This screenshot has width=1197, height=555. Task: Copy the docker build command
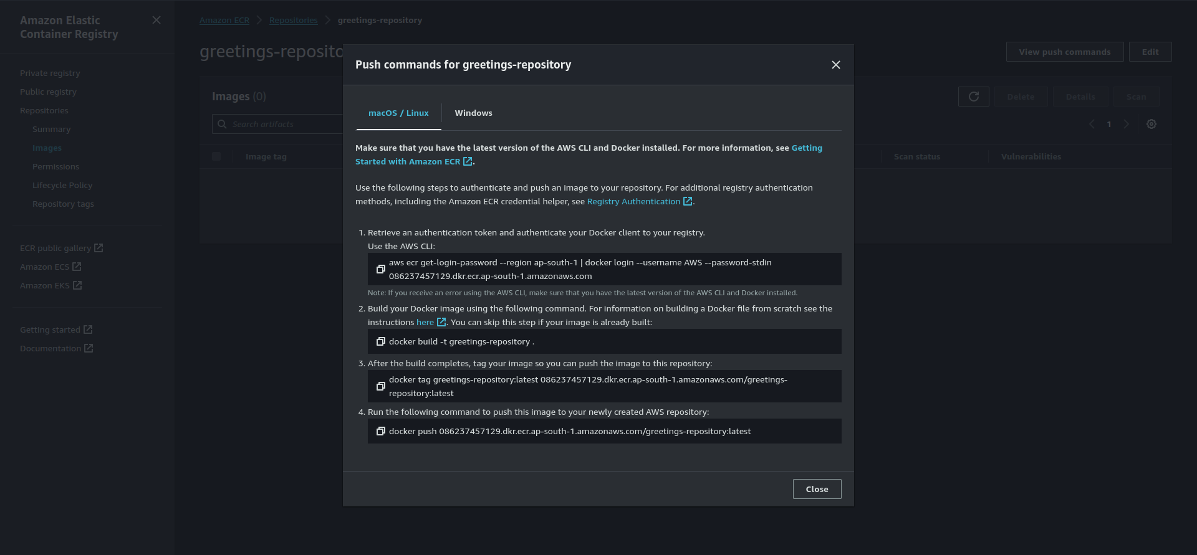[380, 341]
